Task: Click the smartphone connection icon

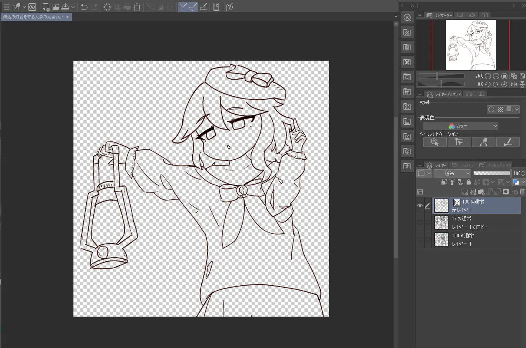Action: [x=216, y=7]
